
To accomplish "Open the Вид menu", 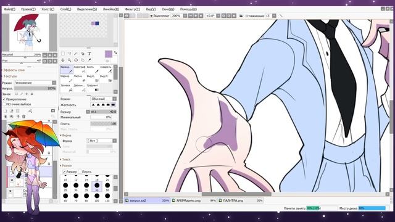I will click(151, 9).
